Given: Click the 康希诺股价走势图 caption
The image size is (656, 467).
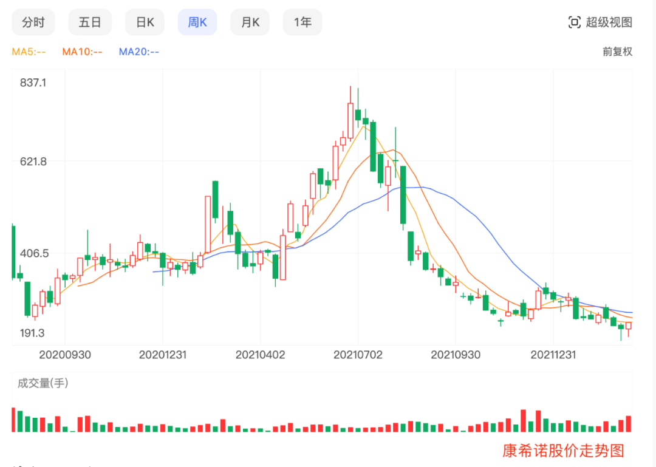Looking at the screenshot, I should tap(563, 451).
